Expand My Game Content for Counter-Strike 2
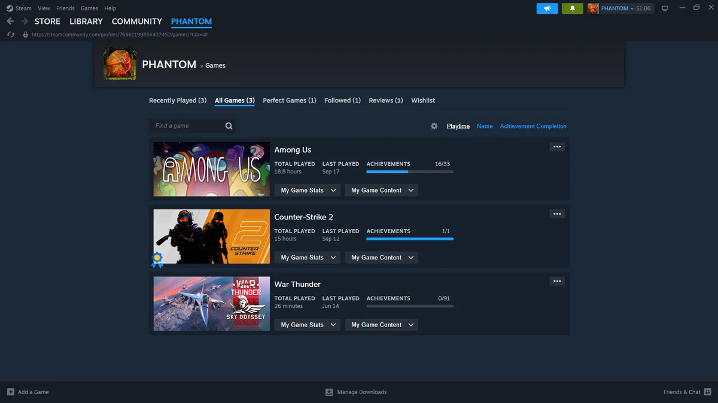The width and height of the screenshot is (718, 403). pos(381,258)
